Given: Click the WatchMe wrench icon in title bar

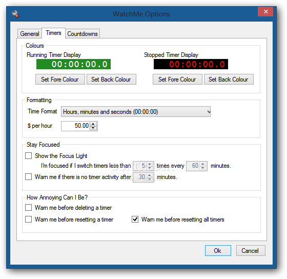Looking at the screenshot, I should point(15,14).
